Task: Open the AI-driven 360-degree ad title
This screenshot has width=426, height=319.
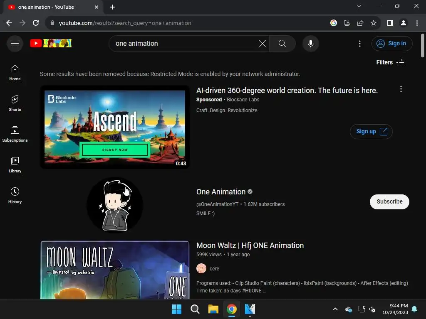Action: pyautogui.click(x=287, y=90)
